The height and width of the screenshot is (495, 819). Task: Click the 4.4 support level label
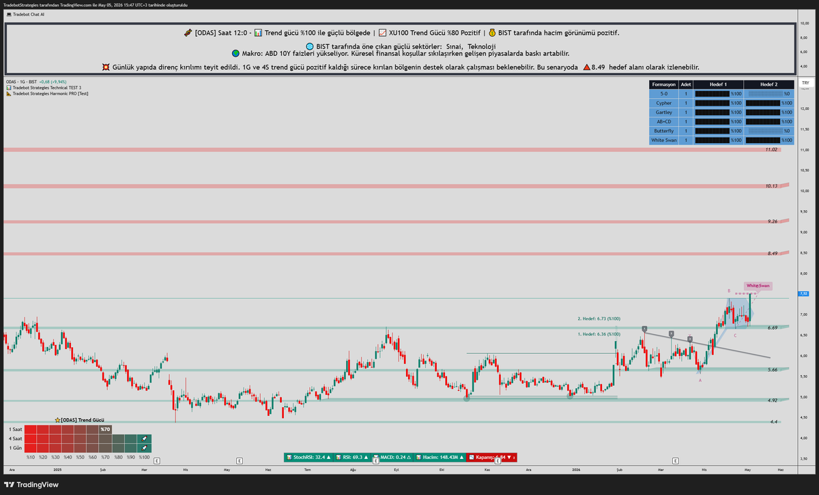click(774, 422)
